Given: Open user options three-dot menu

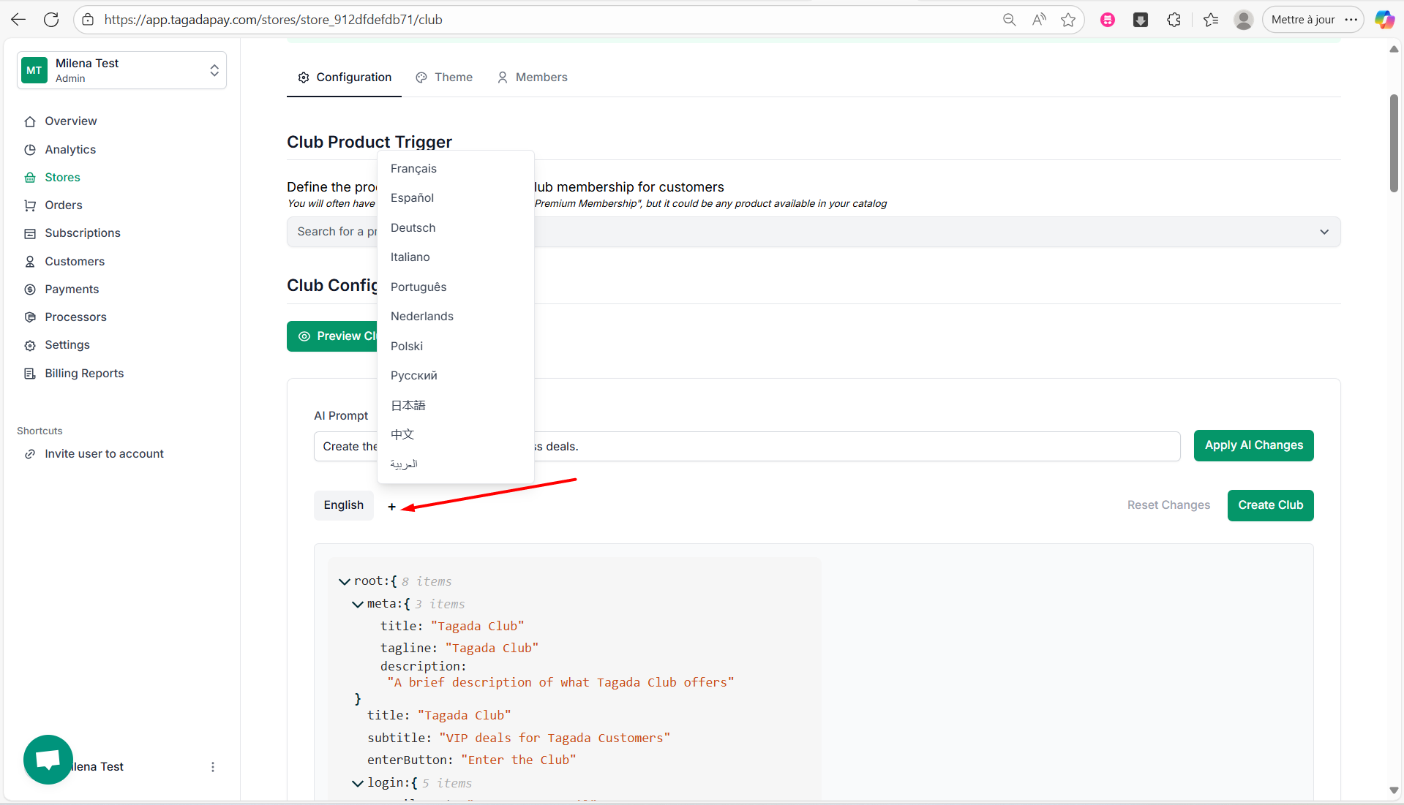Looking at the screenshot, I should [x=213, y=767].
